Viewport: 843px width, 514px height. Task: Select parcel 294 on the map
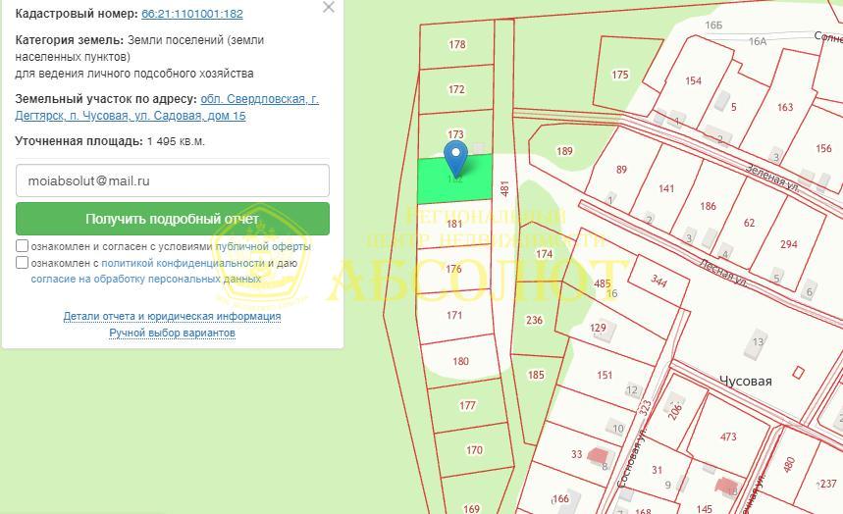pos(789,244)
